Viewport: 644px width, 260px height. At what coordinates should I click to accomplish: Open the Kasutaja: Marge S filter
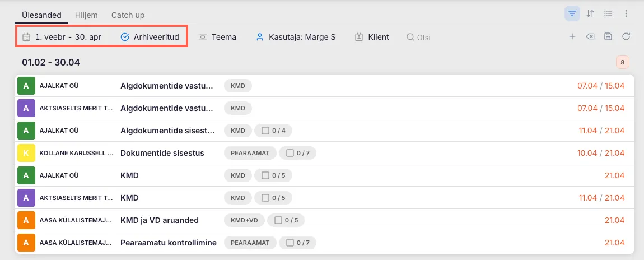(296, 37)
